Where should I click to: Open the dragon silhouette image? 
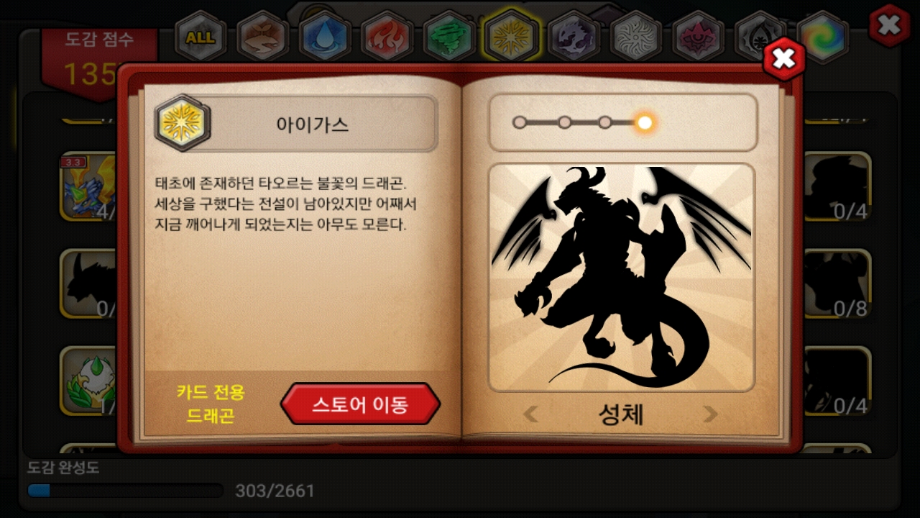[x=622, y=278]
